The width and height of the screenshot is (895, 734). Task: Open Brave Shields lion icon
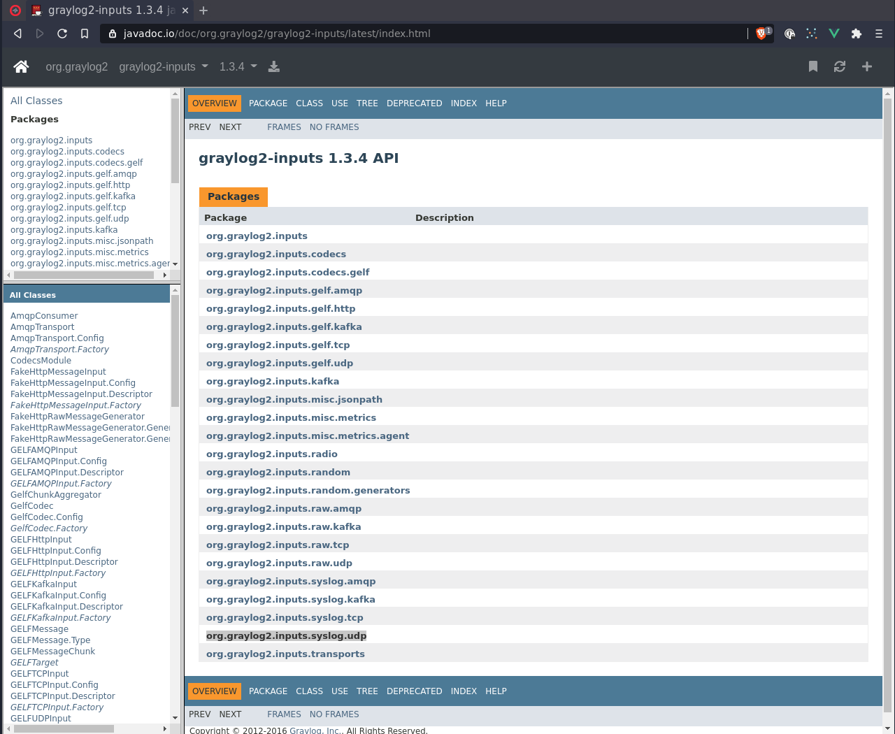[x=761, y=34]
